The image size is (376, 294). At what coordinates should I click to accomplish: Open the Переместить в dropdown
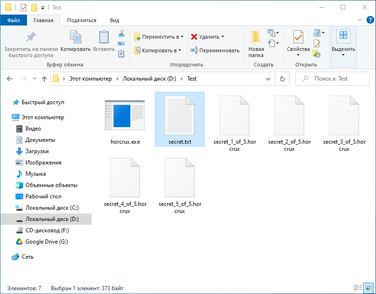click(x=159, y=37)
